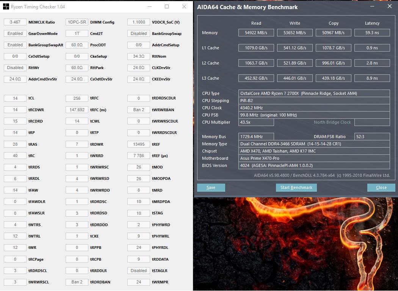The image size is (398, 291).
Task: Click the CPU FSB 99.8 MHz field
Action: 314,115
